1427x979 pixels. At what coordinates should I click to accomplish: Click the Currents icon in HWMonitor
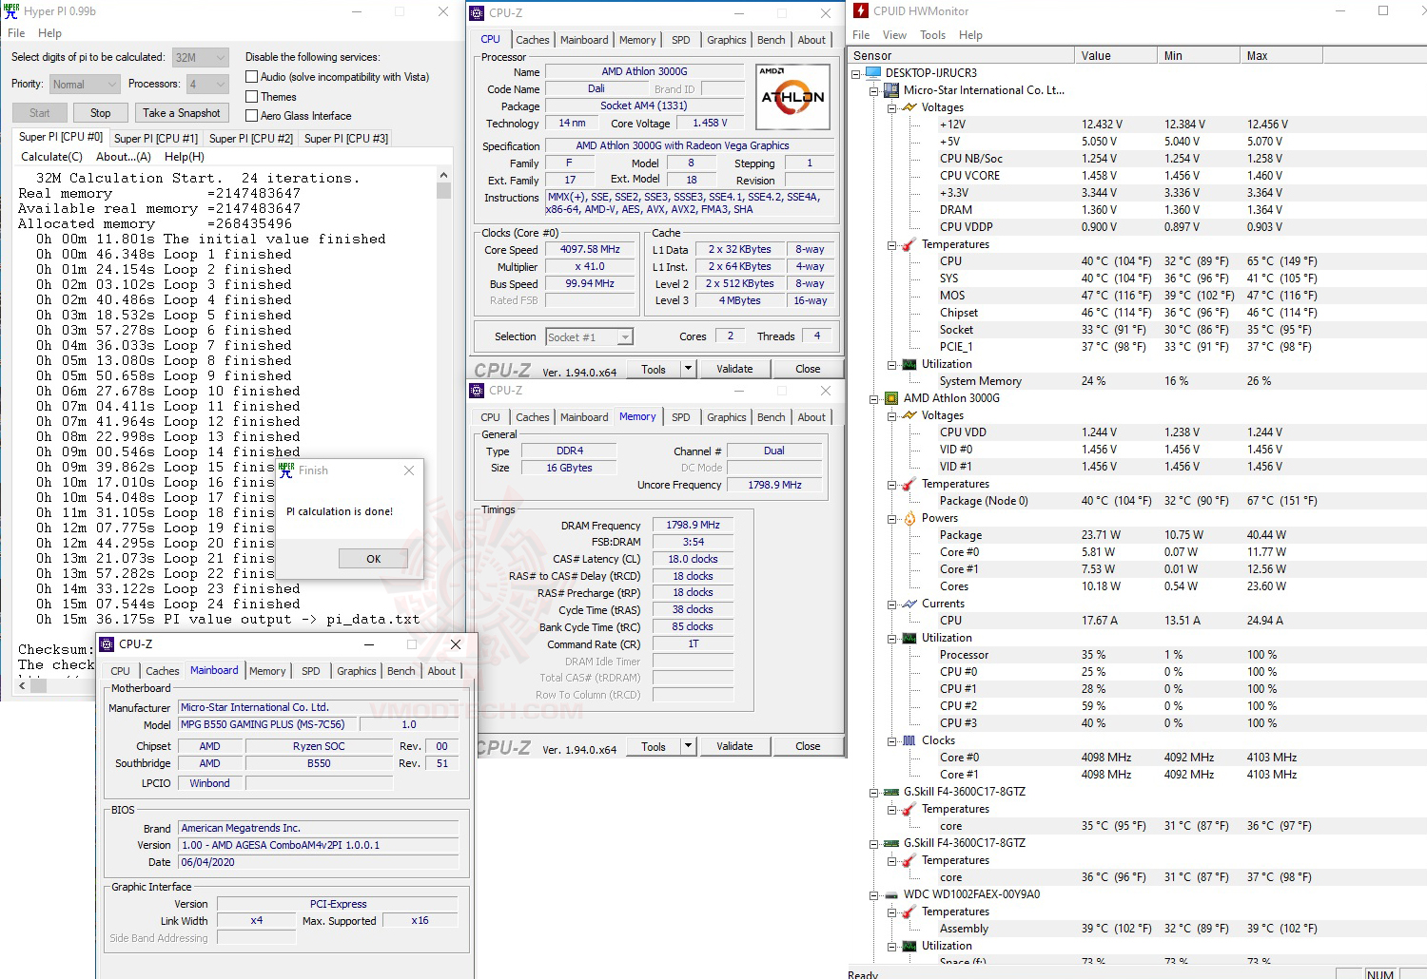(909, 604)
